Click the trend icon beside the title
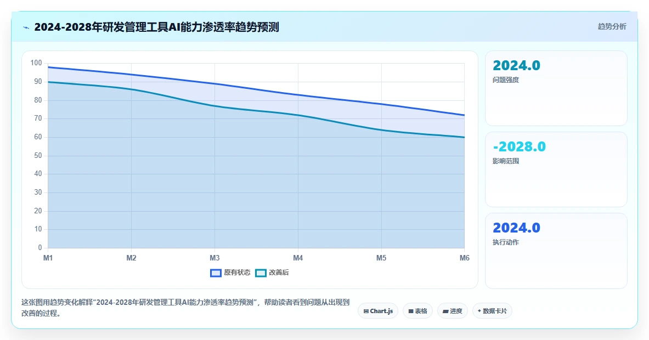The image size is (649, 340). (x=26, y=28)
